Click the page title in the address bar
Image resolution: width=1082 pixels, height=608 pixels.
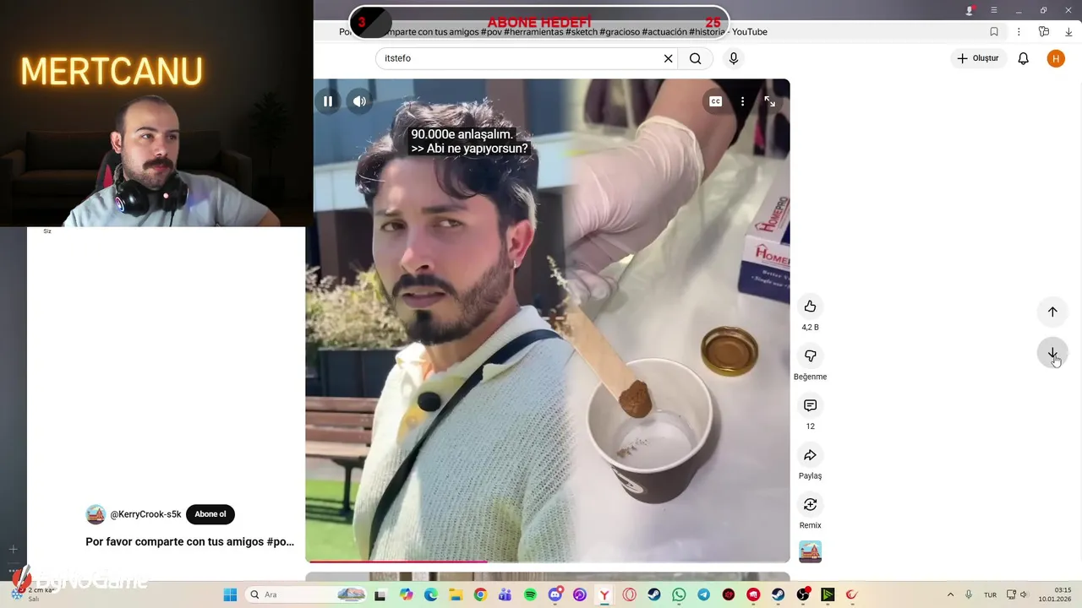(x=553, y=32)
